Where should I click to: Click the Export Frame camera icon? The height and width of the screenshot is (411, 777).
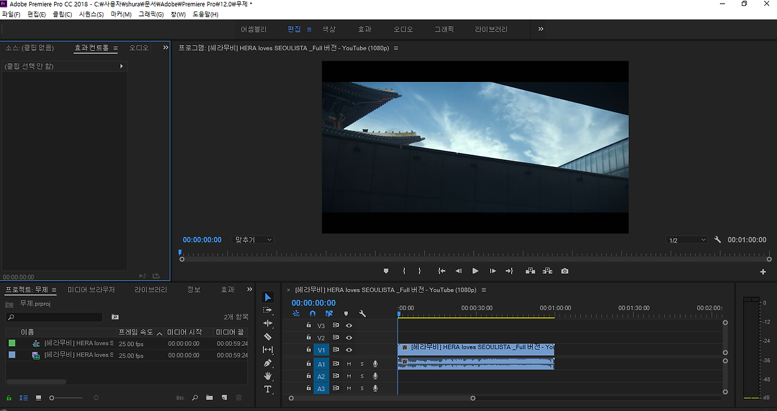(565, 271)
